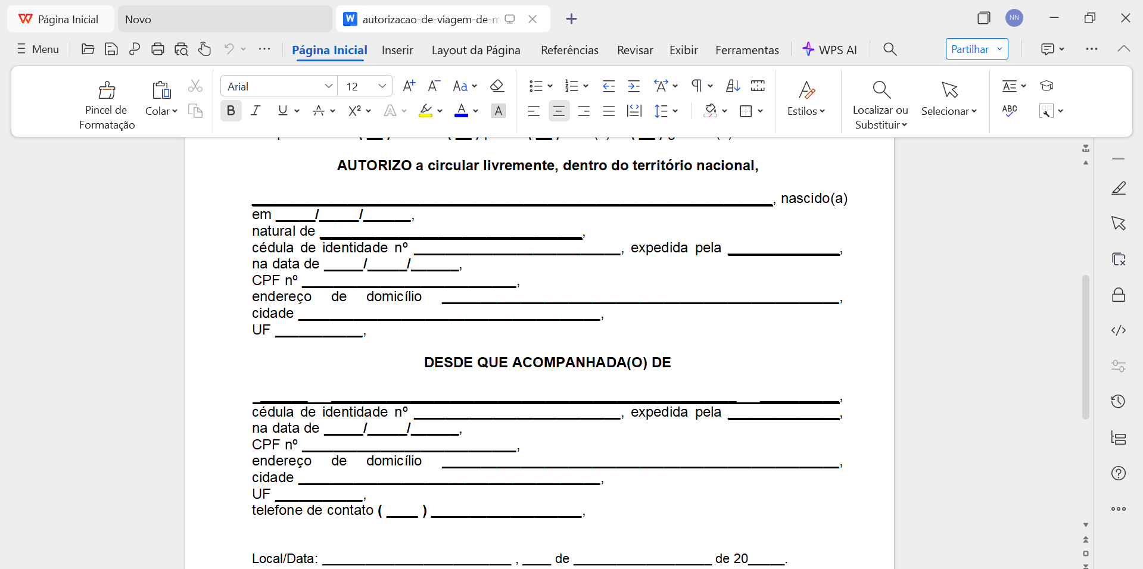Image resolution: width=1143 pixels, height=569 pixels.
Task: Open Localizar ou Substituir
Action: click(880, 105)
